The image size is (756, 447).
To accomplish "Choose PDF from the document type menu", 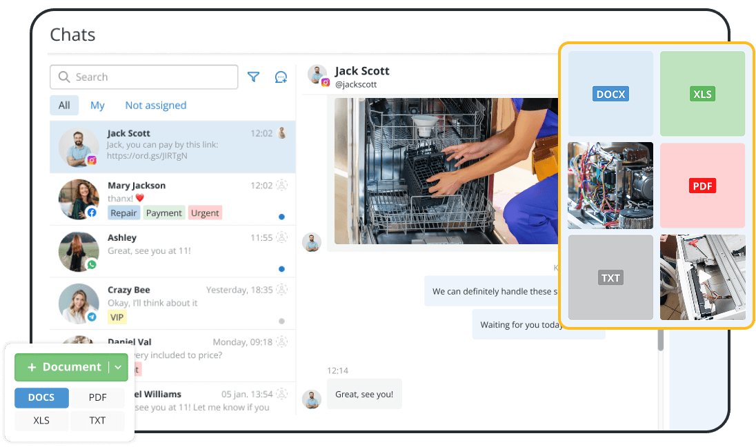I will pyautogui.click(x=97, y=397).
